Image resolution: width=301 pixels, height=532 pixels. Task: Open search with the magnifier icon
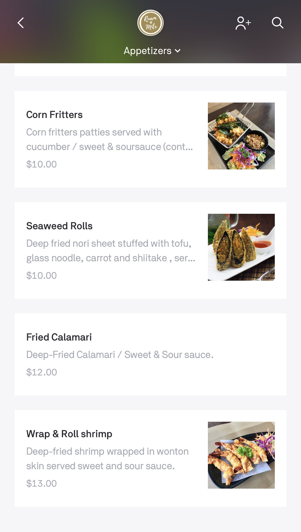[277, 23]
